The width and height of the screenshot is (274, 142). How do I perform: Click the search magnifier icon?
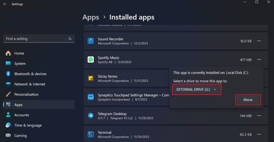point(70,39)
